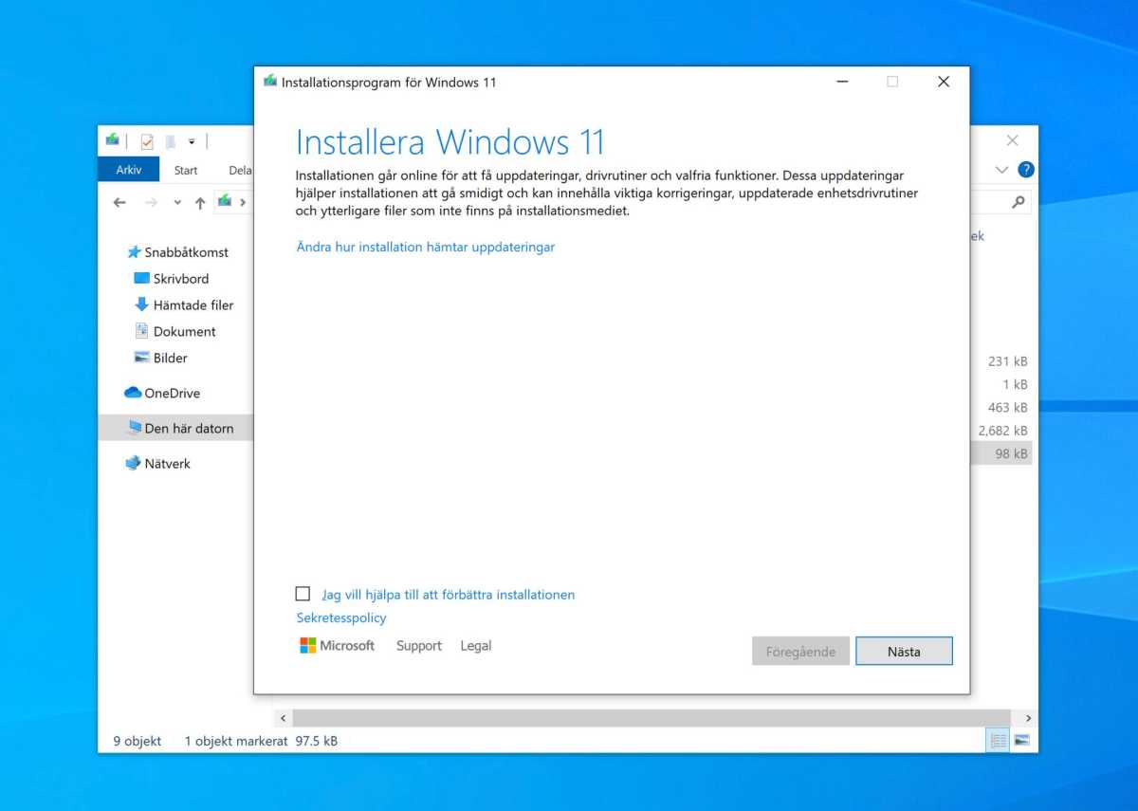Image resolution: width=1138 pixels, height=811 pixels.
Task: Click the Nästa button
Action: coord(904,651)
